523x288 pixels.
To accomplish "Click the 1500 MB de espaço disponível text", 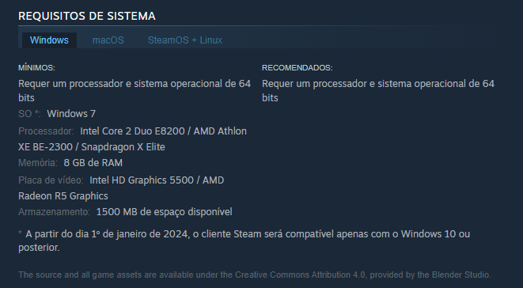I will (164, 212).
